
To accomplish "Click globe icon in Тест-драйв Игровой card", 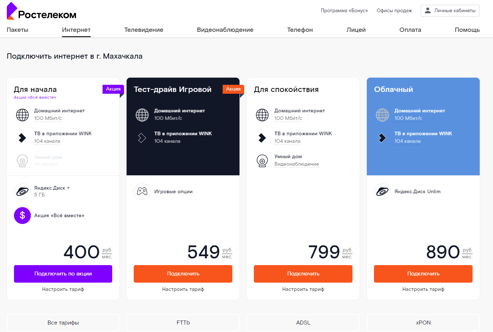I will point(142,115).
